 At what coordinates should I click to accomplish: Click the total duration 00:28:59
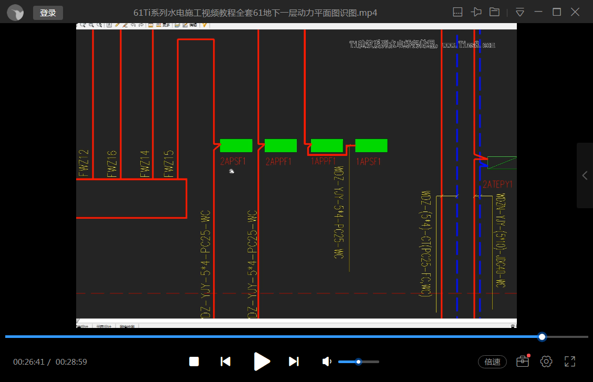(71, 362)
